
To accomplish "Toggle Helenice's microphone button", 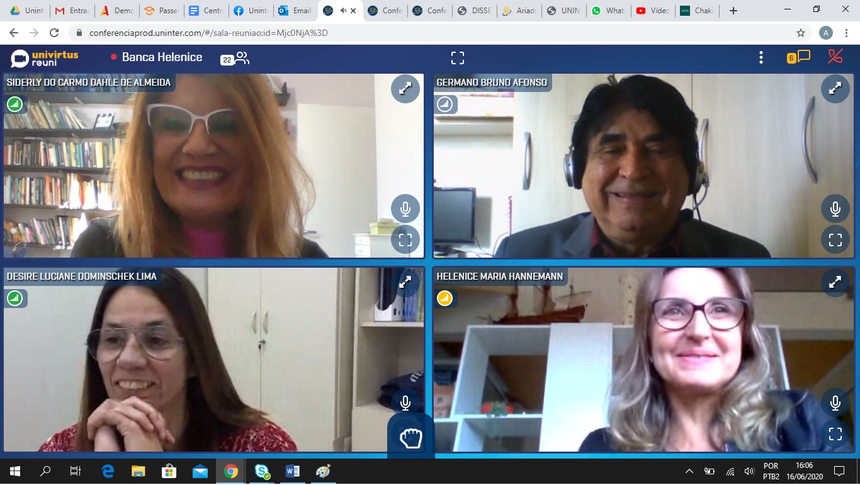I will pyautogui.click(x=835, y=403).
